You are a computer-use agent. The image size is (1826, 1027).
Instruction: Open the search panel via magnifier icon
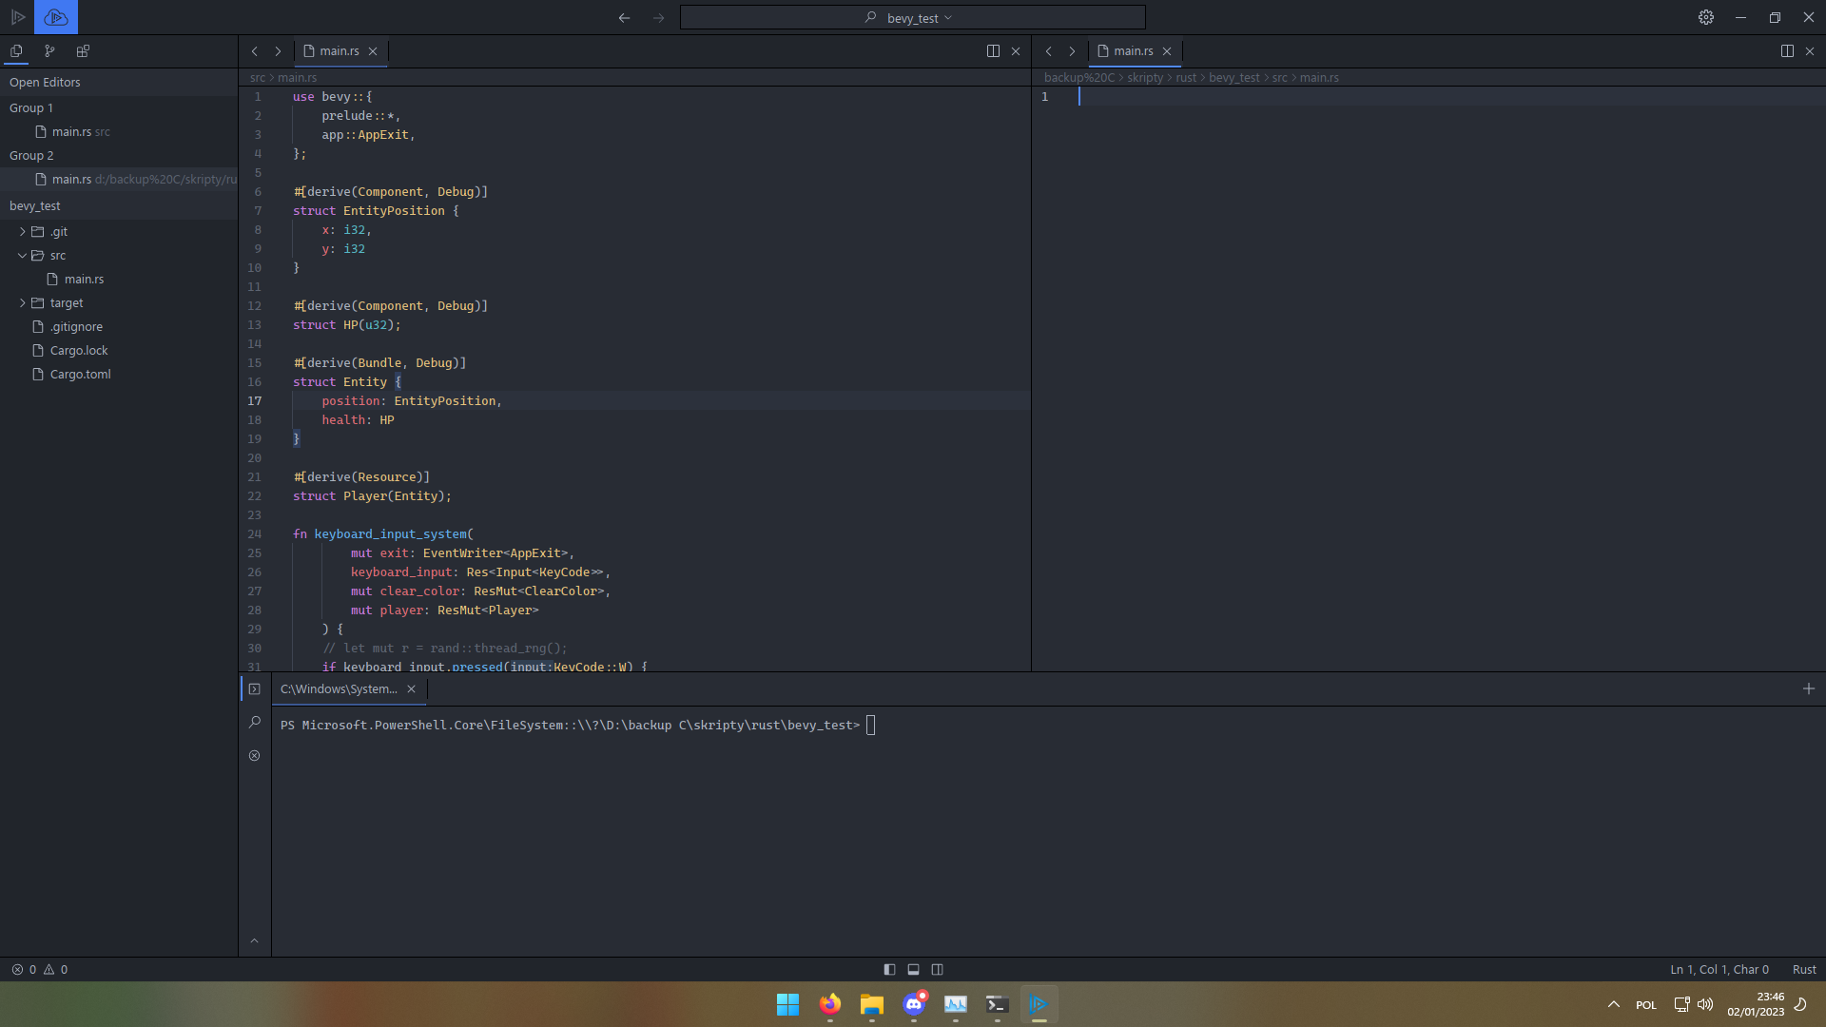click(254, 722)
